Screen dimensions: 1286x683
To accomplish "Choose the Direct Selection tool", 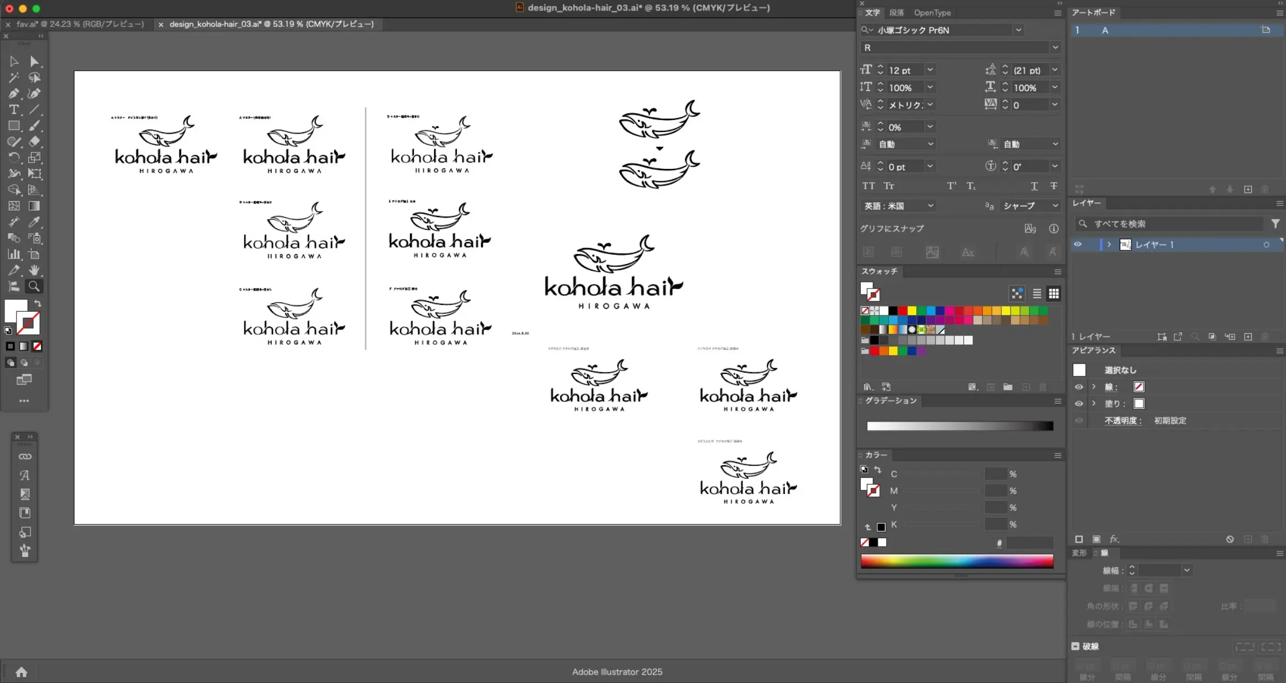I will click(34, 61).
